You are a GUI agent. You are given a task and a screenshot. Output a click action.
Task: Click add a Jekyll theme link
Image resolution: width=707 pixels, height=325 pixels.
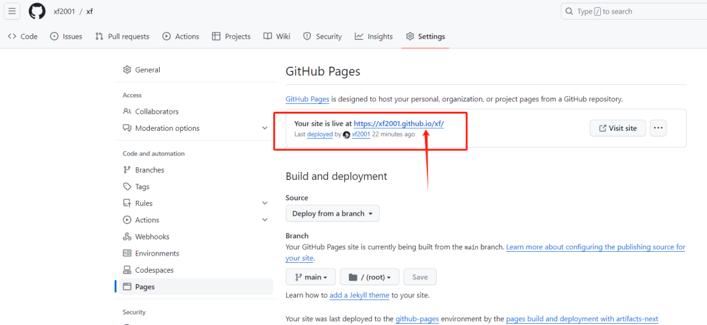coord(359,296)
